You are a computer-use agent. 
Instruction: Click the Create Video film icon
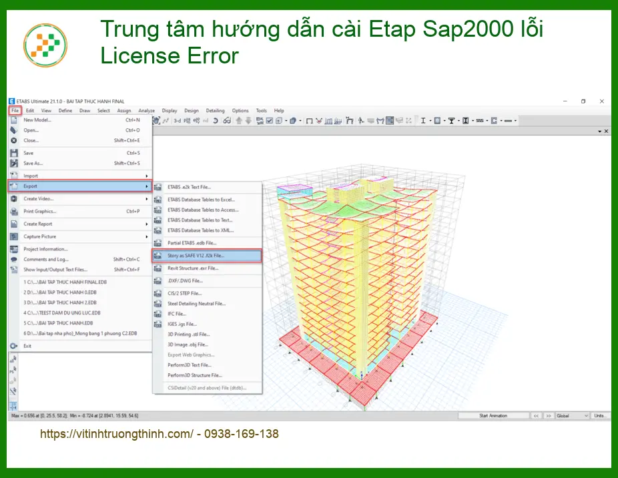pos(14,199)
